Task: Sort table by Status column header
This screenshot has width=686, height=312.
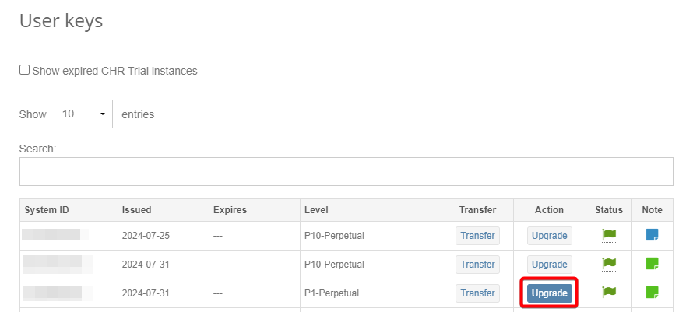Action: click(x=609, y=209)
